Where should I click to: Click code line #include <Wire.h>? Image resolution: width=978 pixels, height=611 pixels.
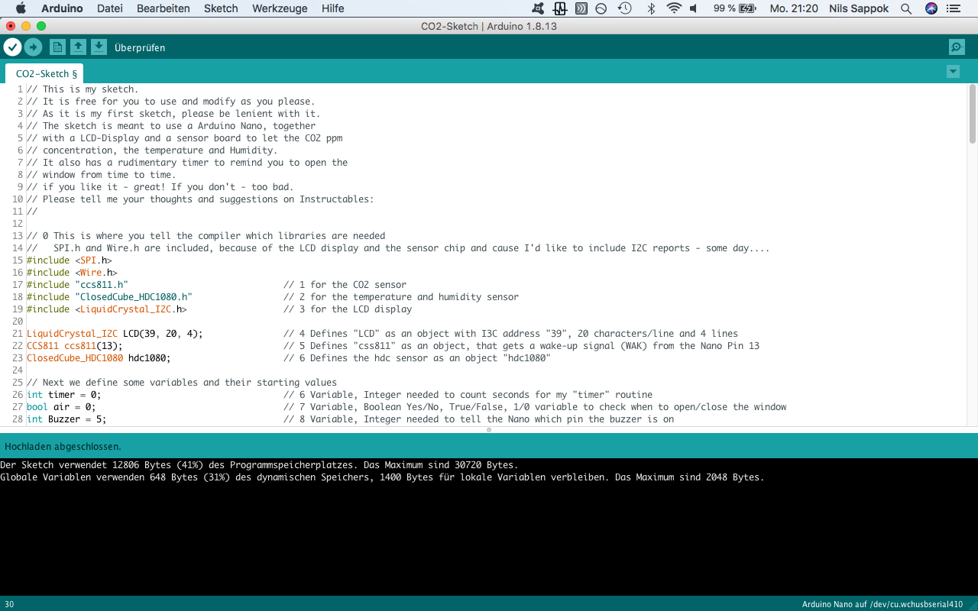(72, 273)
